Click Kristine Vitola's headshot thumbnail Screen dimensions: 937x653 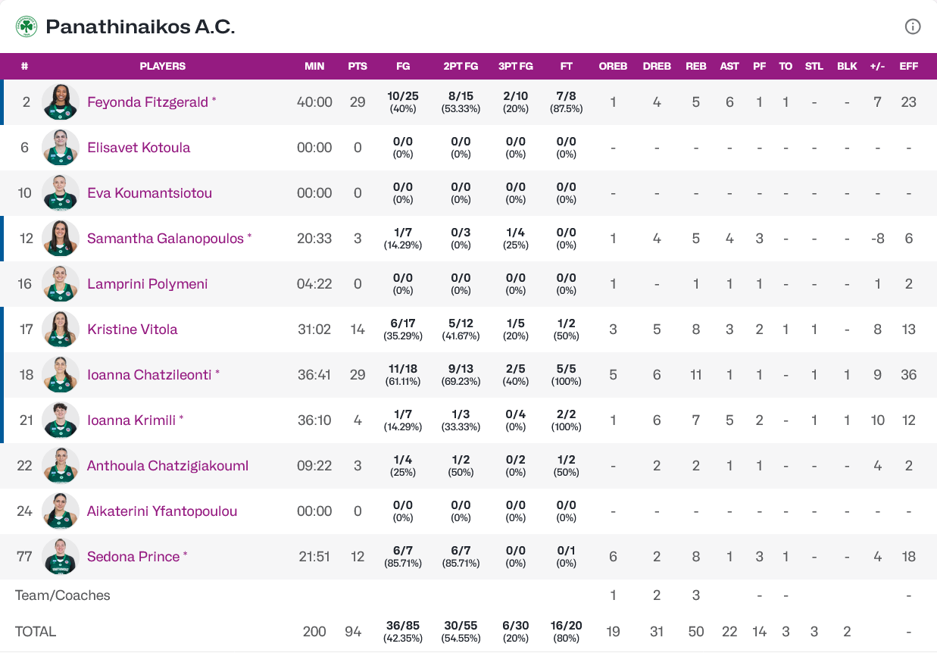(61, 329)
